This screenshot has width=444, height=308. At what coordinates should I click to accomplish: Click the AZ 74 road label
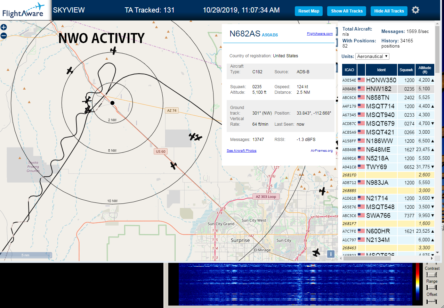point(172,110)
